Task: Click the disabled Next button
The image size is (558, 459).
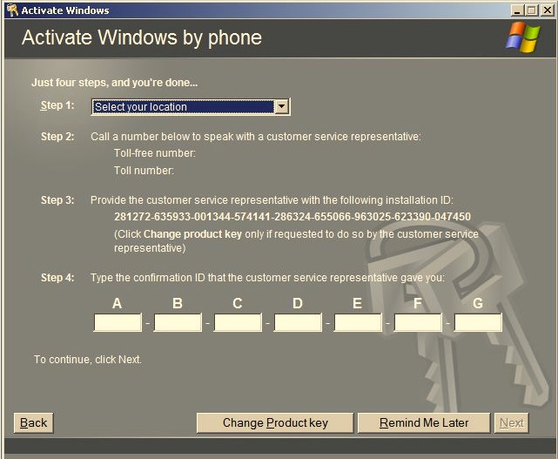Action: click(511, 423)
